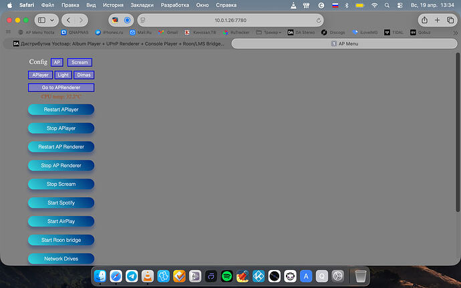Click the page vertical scrollbar

click(458, 132)
